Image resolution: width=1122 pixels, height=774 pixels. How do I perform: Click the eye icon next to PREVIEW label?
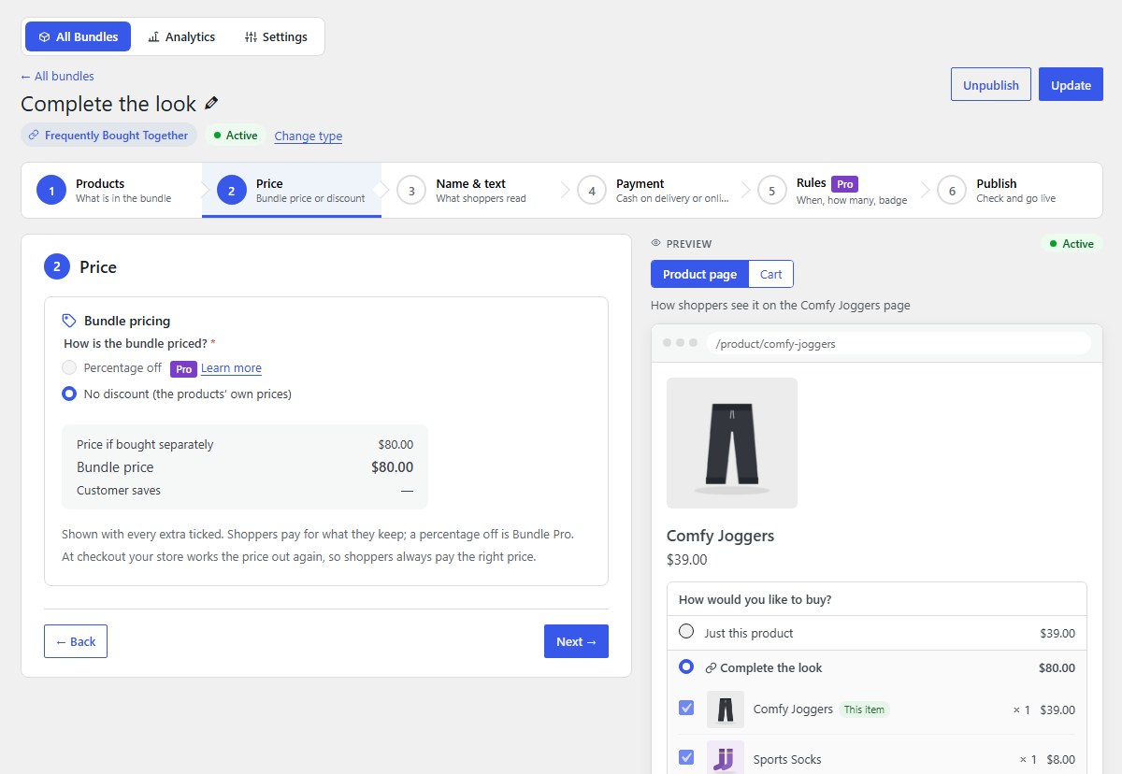(x=655, y=243)
